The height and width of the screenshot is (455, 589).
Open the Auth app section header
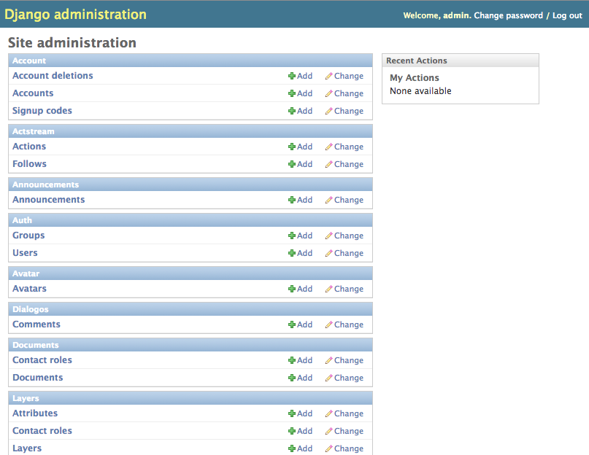[22, 220]
